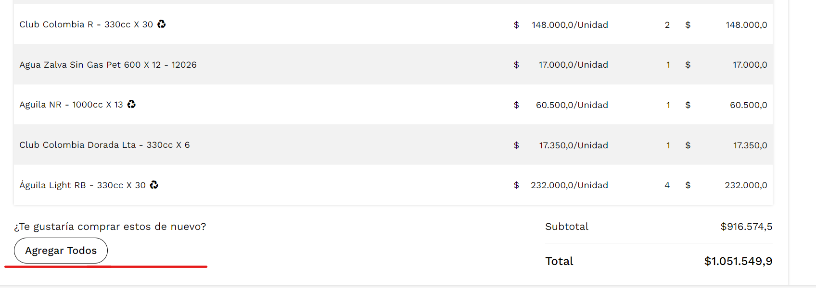
Task: Click the 232.000,0/Unidad unit price
Action: pyautogui.click(x=569, y=185)
